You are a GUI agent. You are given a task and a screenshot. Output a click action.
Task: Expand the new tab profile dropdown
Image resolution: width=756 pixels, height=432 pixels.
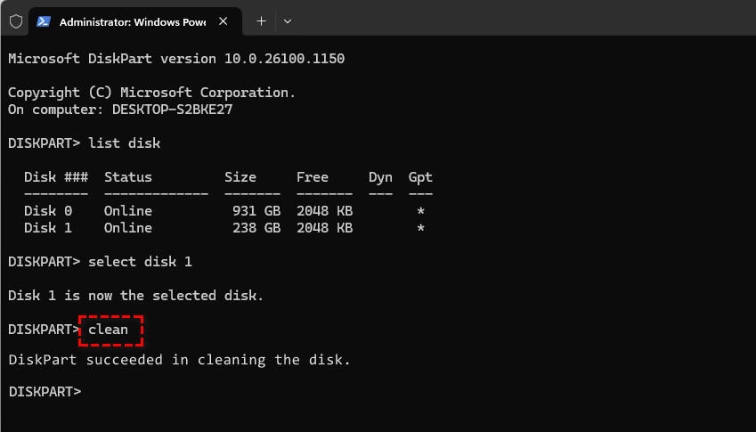pos(287,21)
